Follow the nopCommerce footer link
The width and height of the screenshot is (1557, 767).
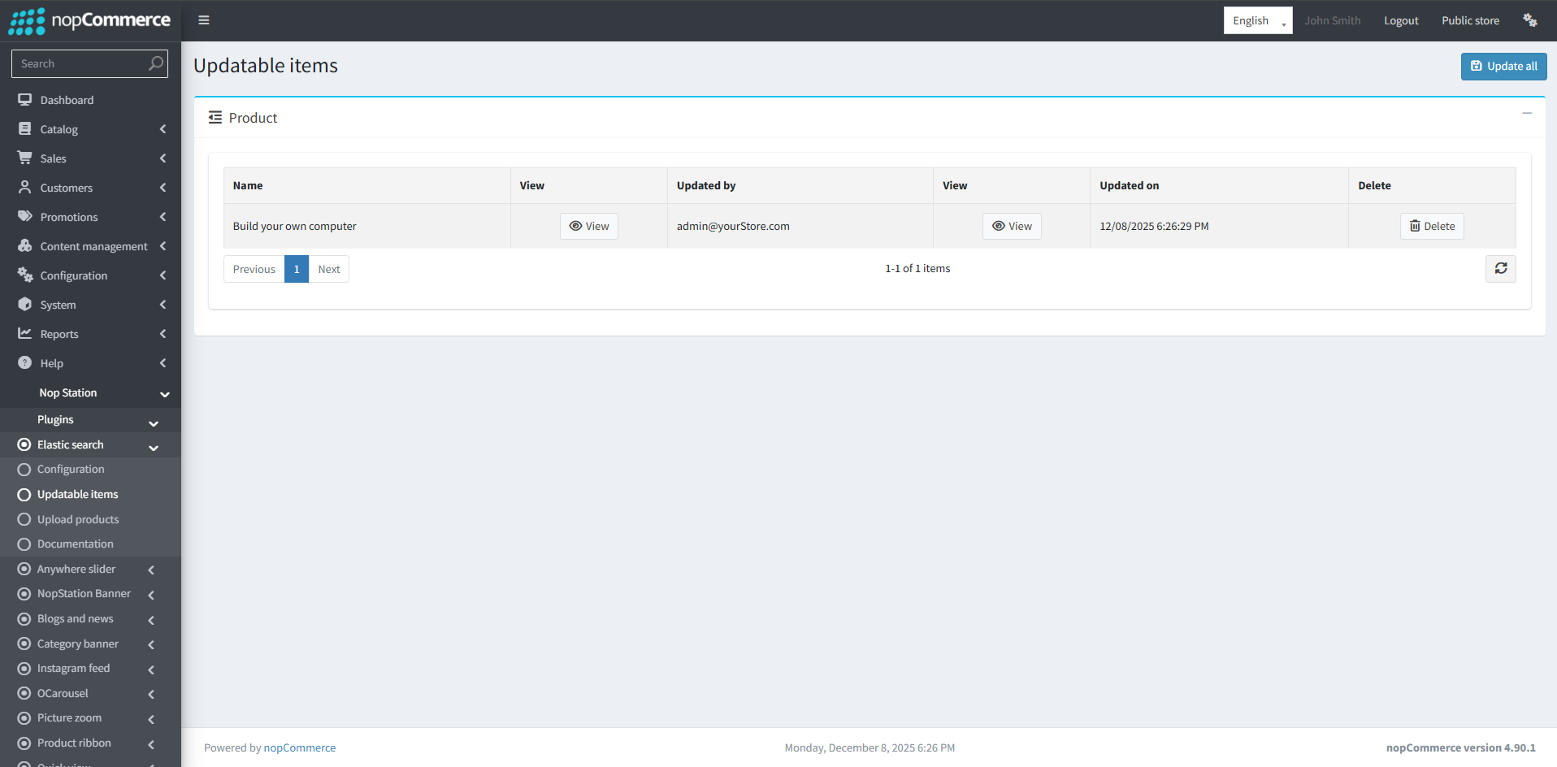point(299,748)
